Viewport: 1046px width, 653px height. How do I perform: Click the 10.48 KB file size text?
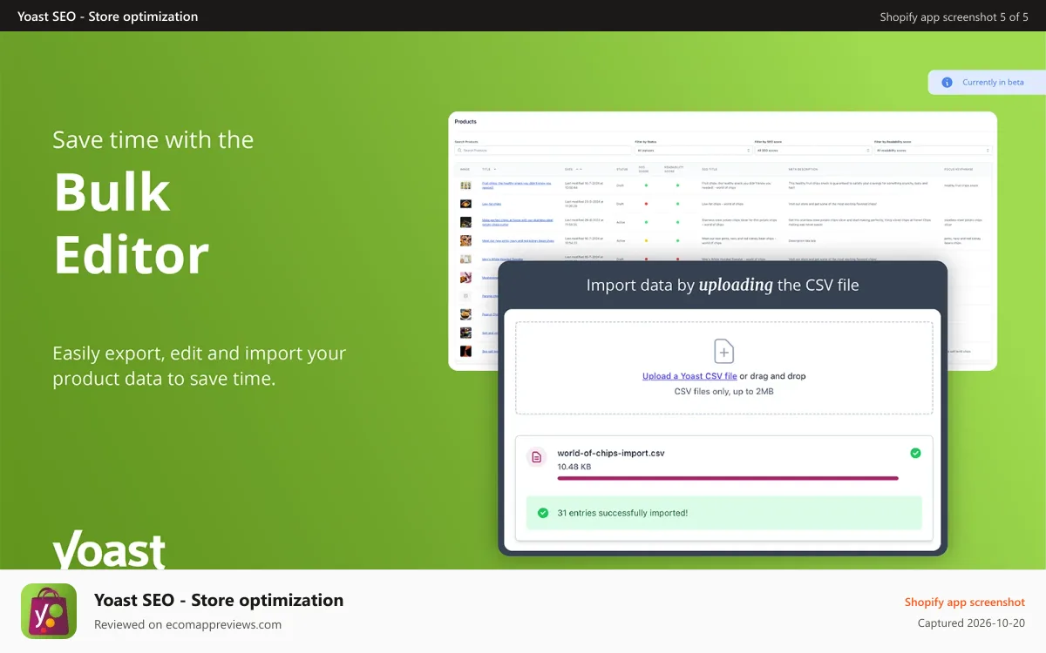574,467
